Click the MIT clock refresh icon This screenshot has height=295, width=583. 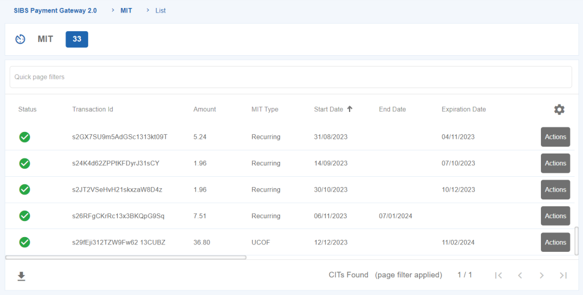pos(20,39)
